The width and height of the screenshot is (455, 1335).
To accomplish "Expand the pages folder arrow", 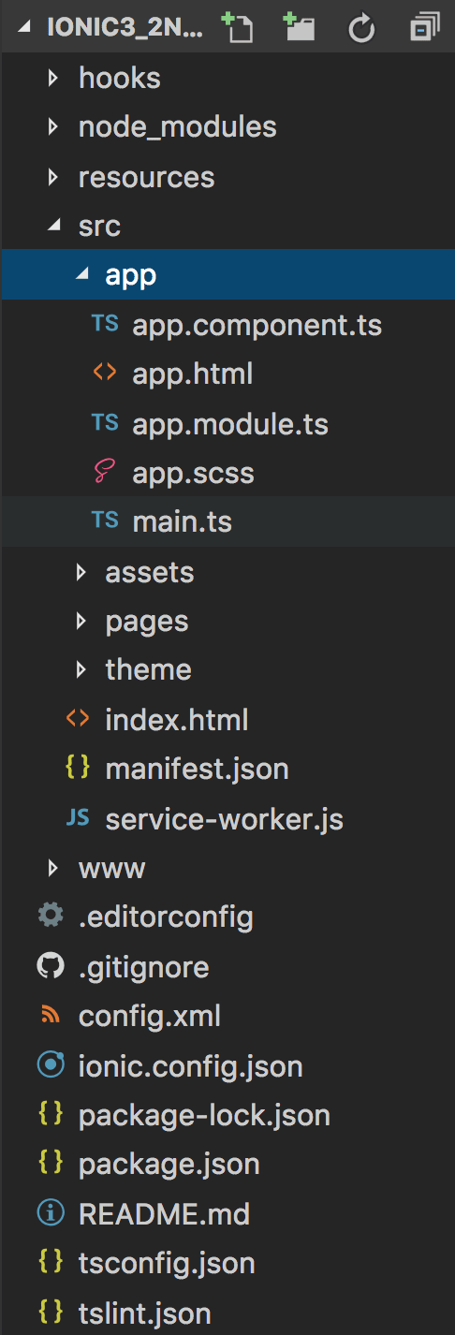I will click(x=81, y=621).
